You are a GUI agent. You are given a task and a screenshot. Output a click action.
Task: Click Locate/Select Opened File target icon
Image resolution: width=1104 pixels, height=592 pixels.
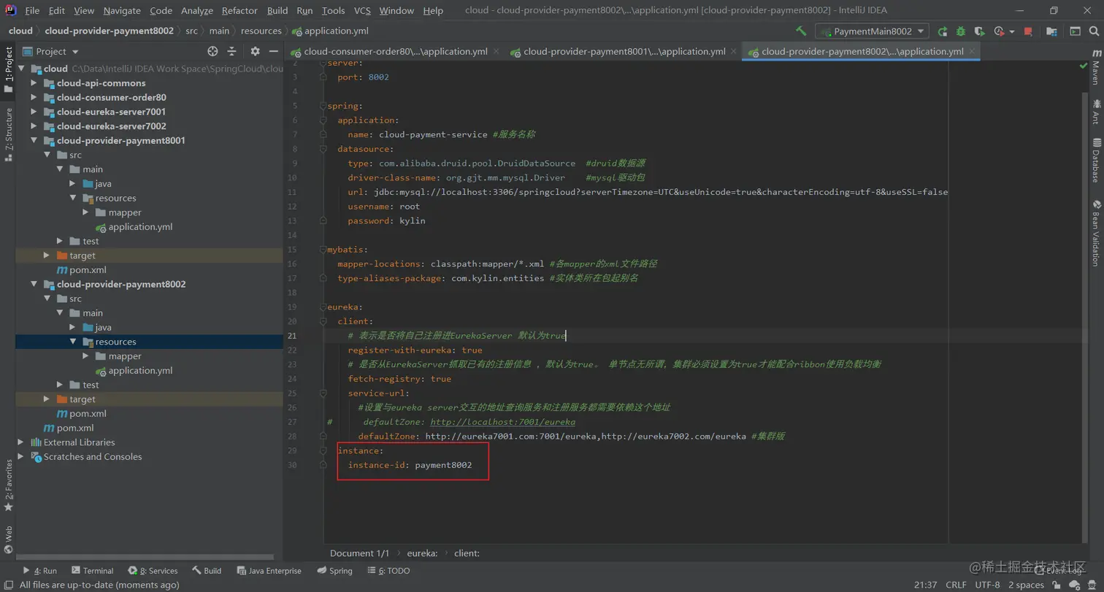[212, 51]
